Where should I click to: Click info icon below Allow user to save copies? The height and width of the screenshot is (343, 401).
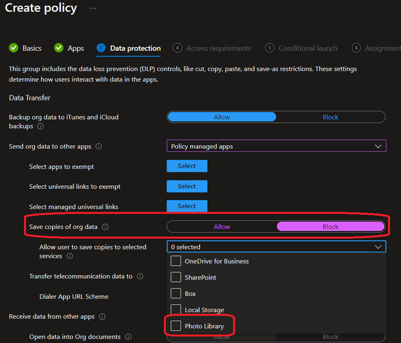coord(70,256)
